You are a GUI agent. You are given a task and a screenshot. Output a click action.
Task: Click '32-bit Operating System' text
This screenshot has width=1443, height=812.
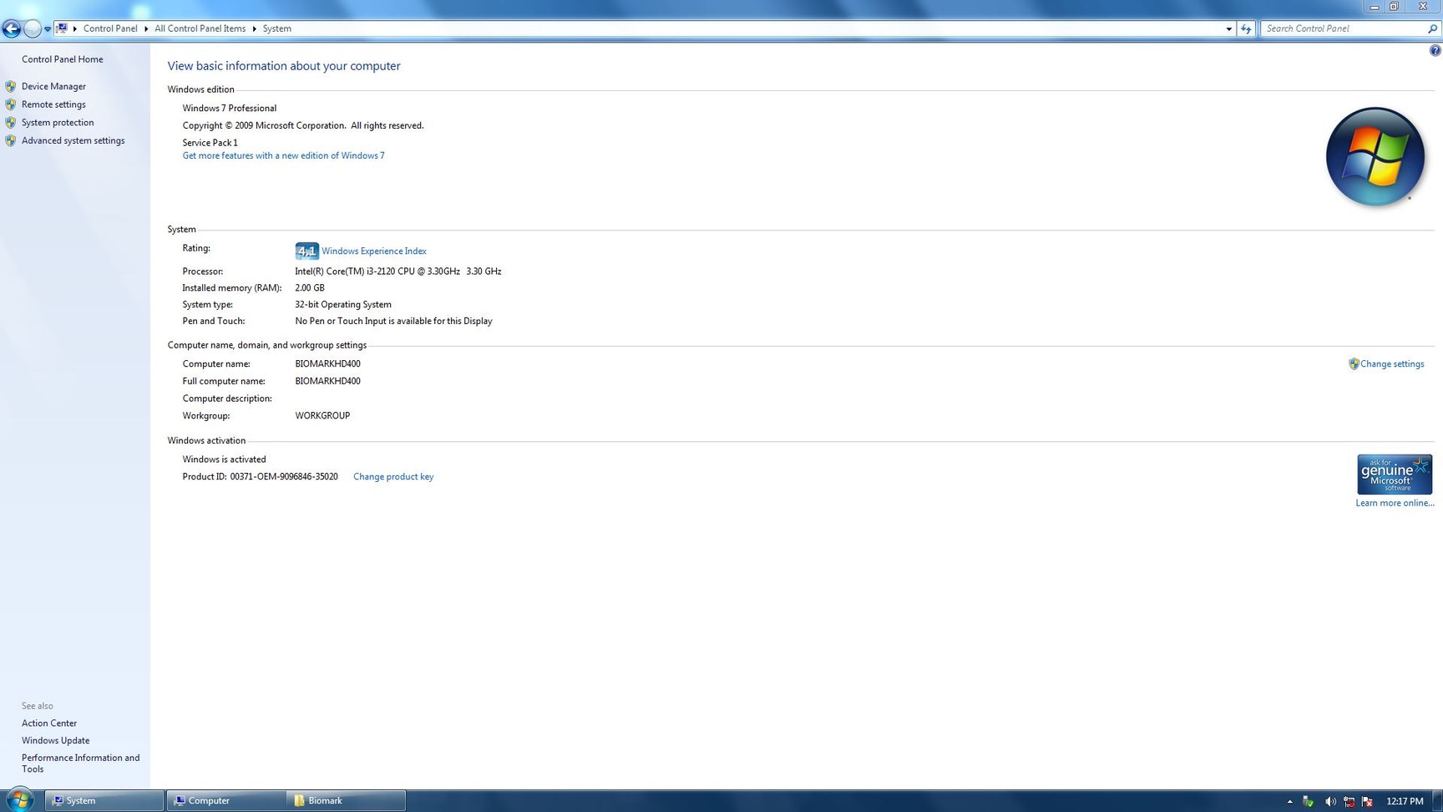coord(343,305)
